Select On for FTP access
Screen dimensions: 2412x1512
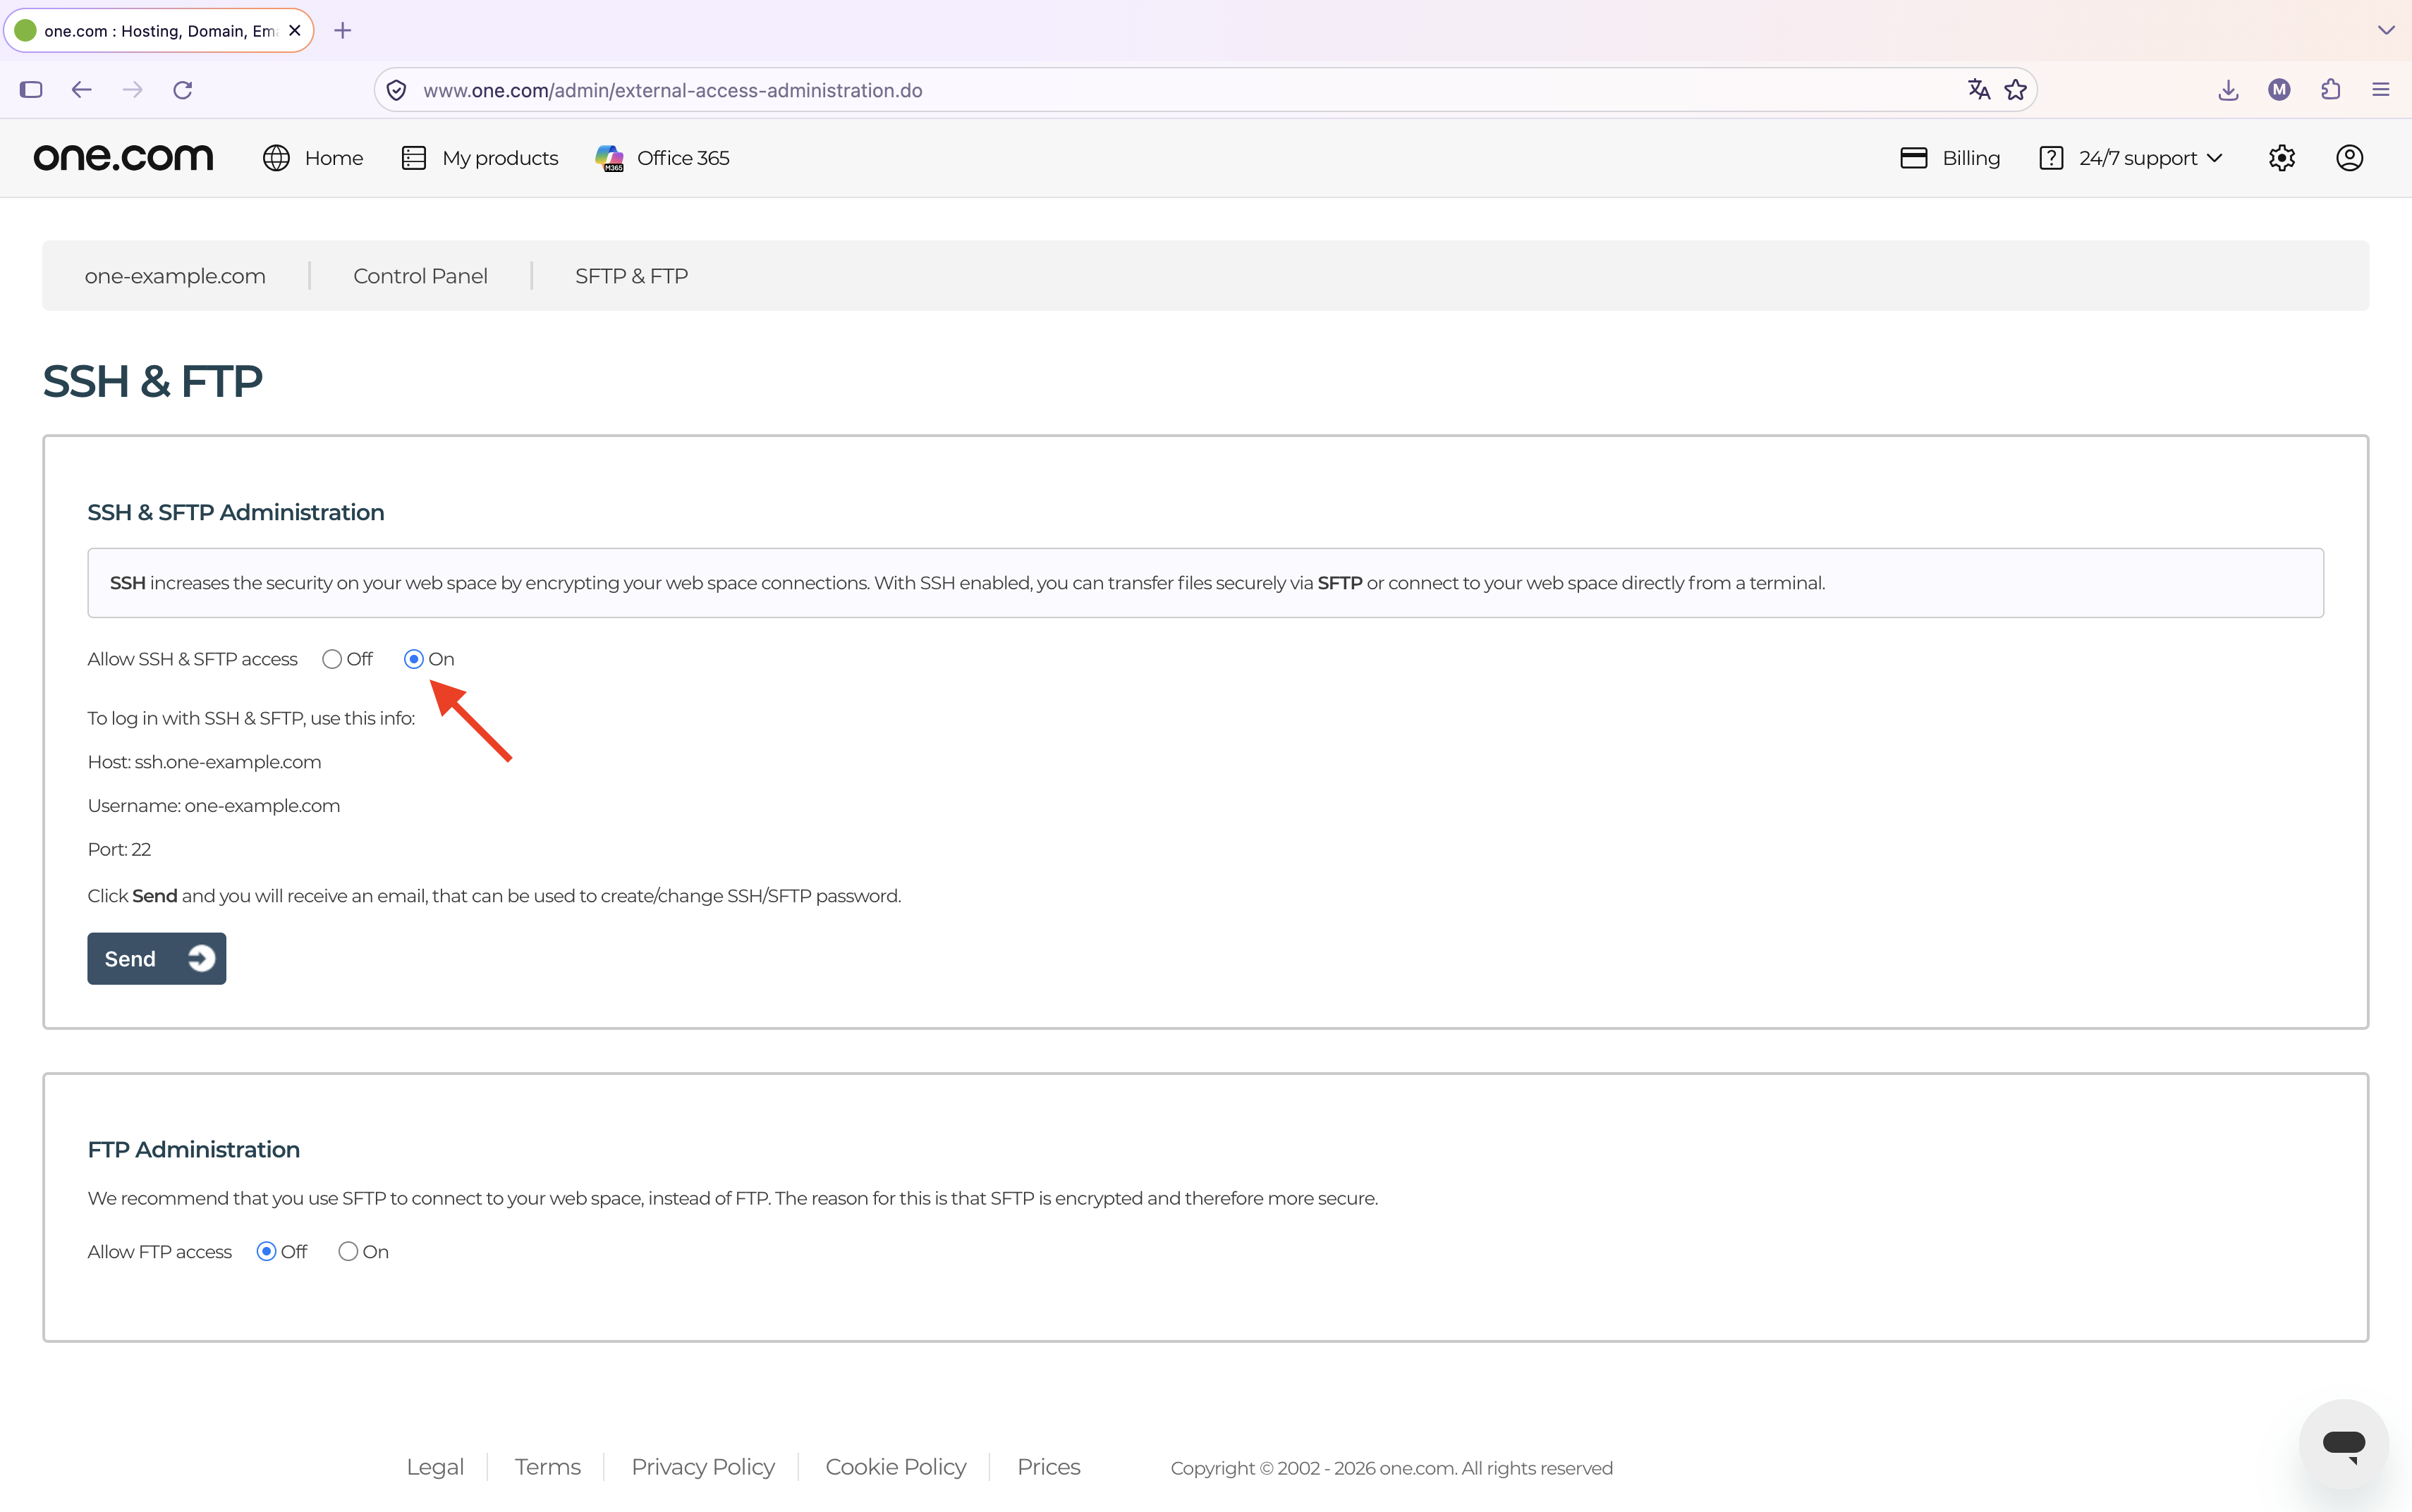coord(348,1252)
